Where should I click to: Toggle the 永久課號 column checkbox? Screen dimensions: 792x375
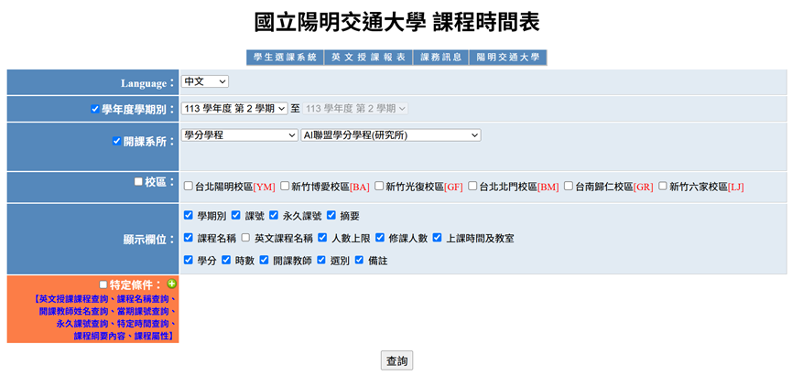[x=274, y=216]
